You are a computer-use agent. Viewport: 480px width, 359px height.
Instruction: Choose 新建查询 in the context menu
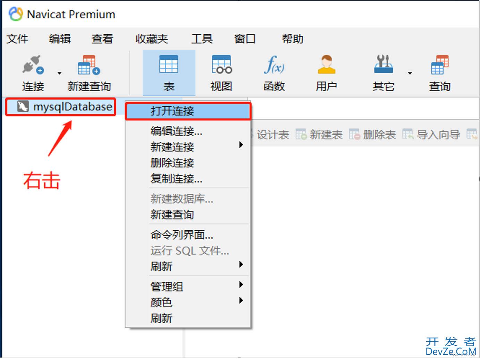[188, 215]
